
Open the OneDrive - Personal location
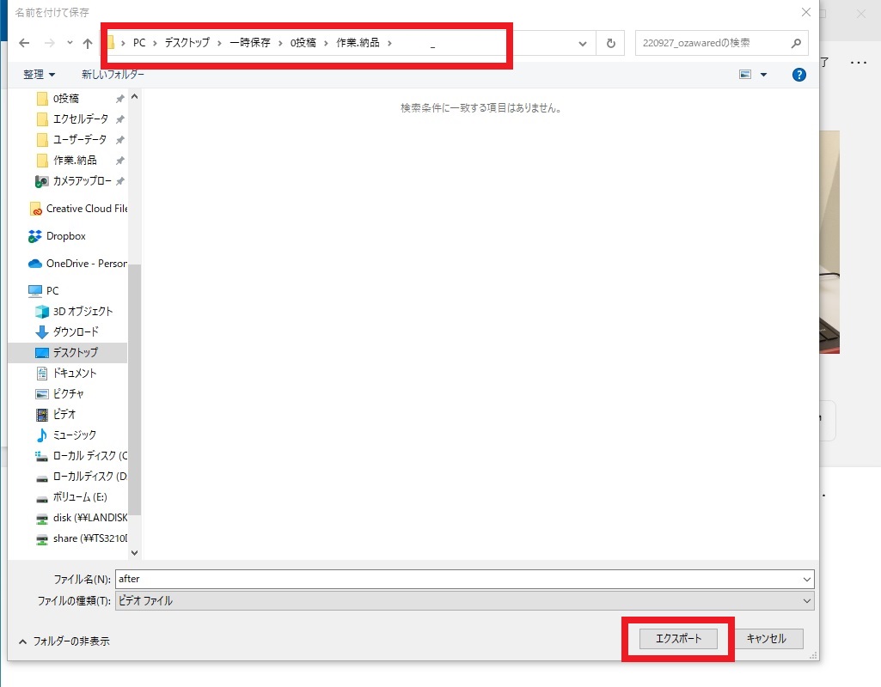86,264
